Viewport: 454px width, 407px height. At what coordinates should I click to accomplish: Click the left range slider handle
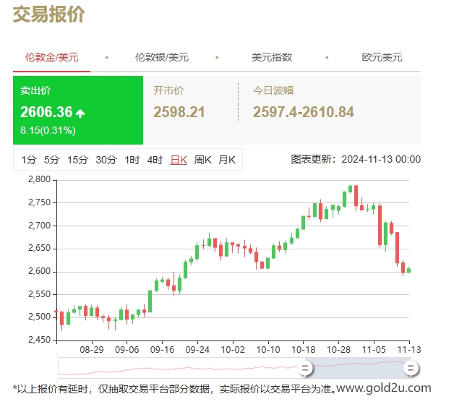click(306, 368)
